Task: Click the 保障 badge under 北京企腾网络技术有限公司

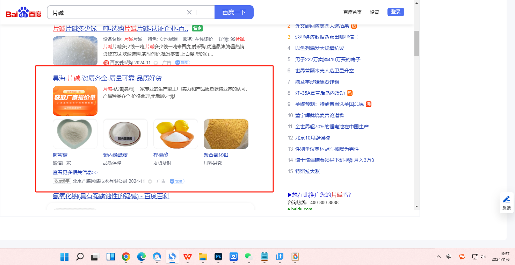Action: point(177,181)
